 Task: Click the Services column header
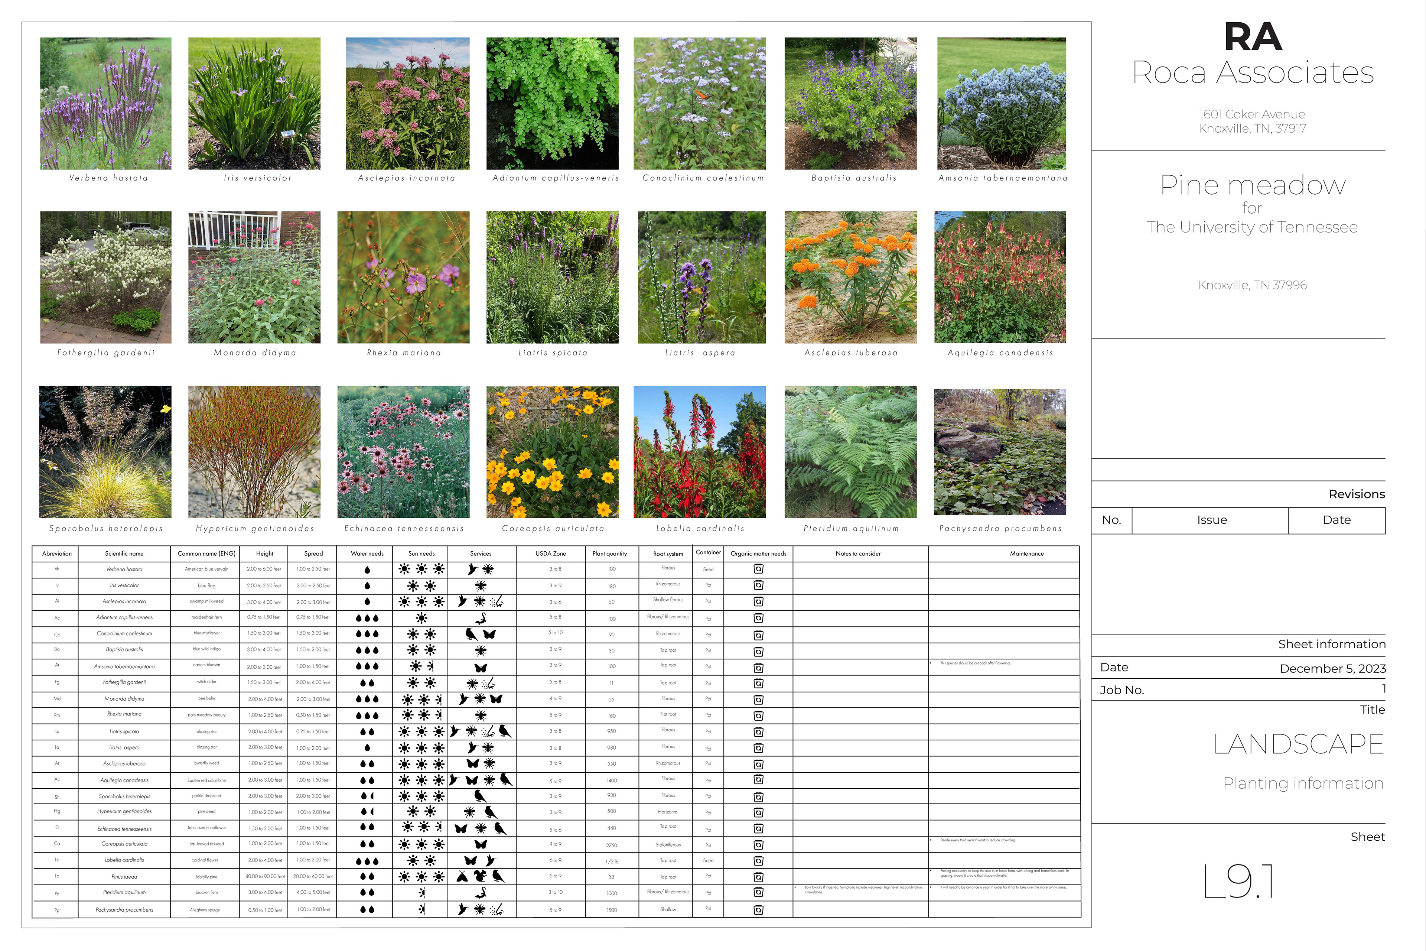point(481,553)
